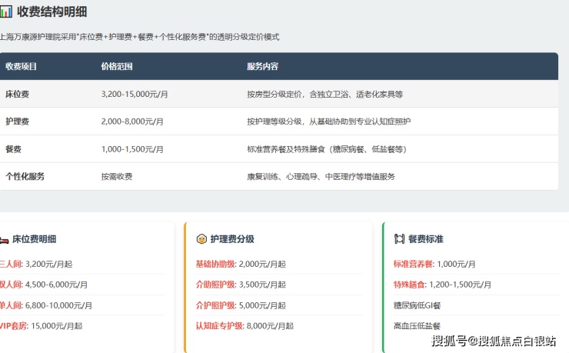Select the 餐费 row label in table
This screenshot has height=353, width=569.
click(x=13, y=149)
